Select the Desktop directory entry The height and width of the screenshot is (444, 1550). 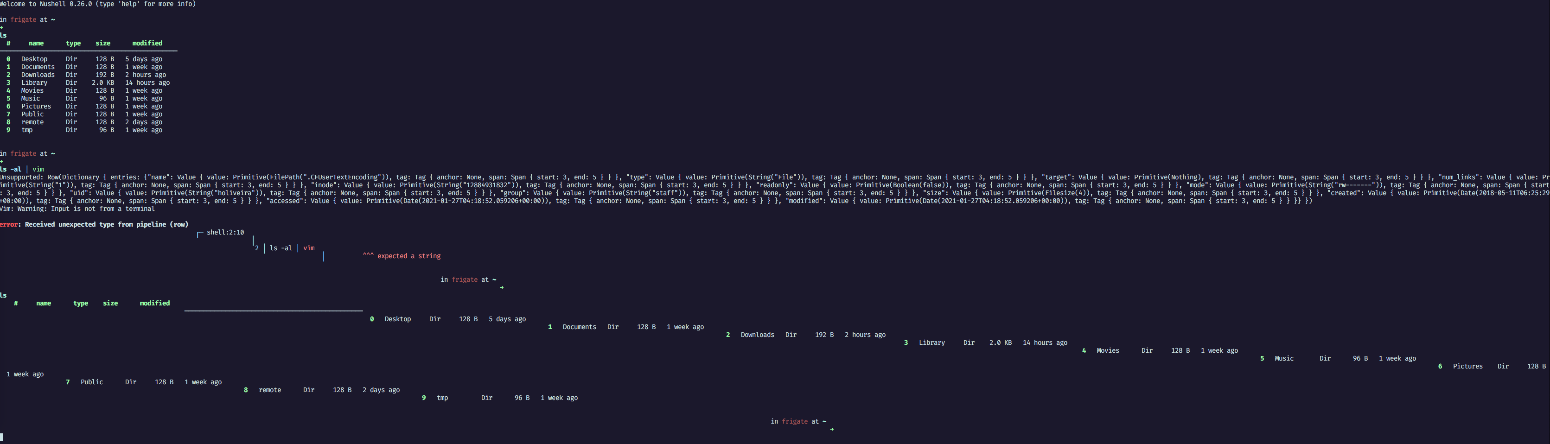point(34,59)
